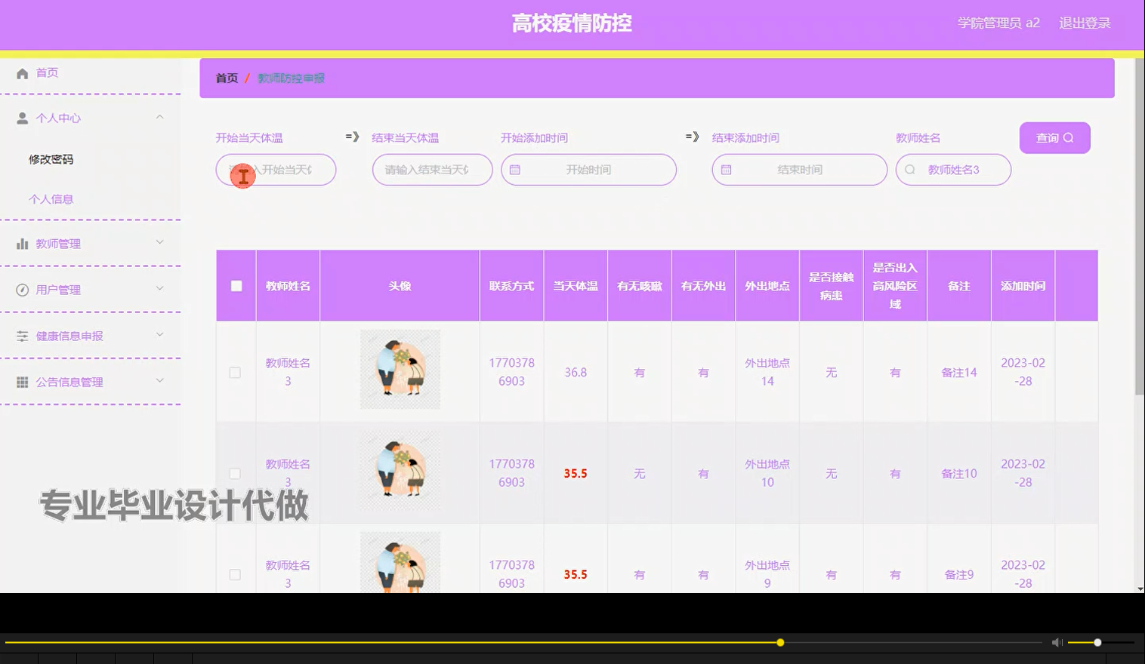Screen dimensions: 1145x664
Task: Click the 有无咳嗽 column header
Action: [x=640, y=286]
